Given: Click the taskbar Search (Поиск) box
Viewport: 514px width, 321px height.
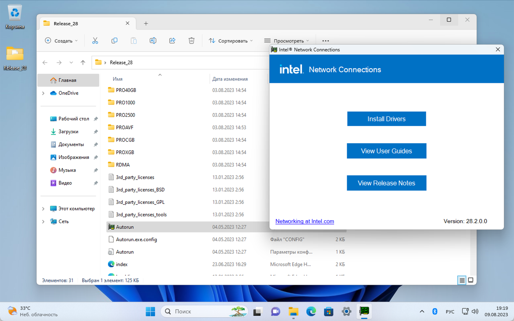Looking at the screenshot, I should coord(204,311).
